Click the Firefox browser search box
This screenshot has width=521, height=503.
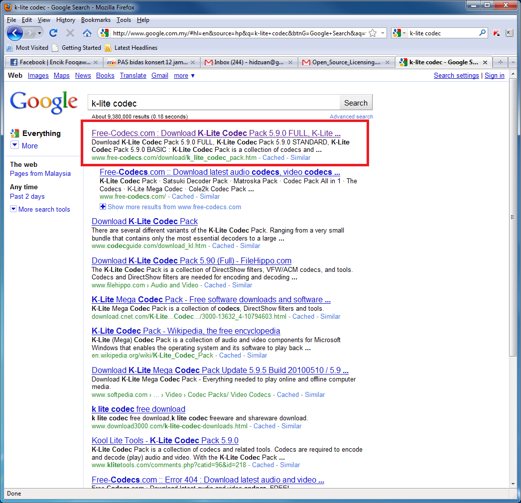tap(443, 33)
